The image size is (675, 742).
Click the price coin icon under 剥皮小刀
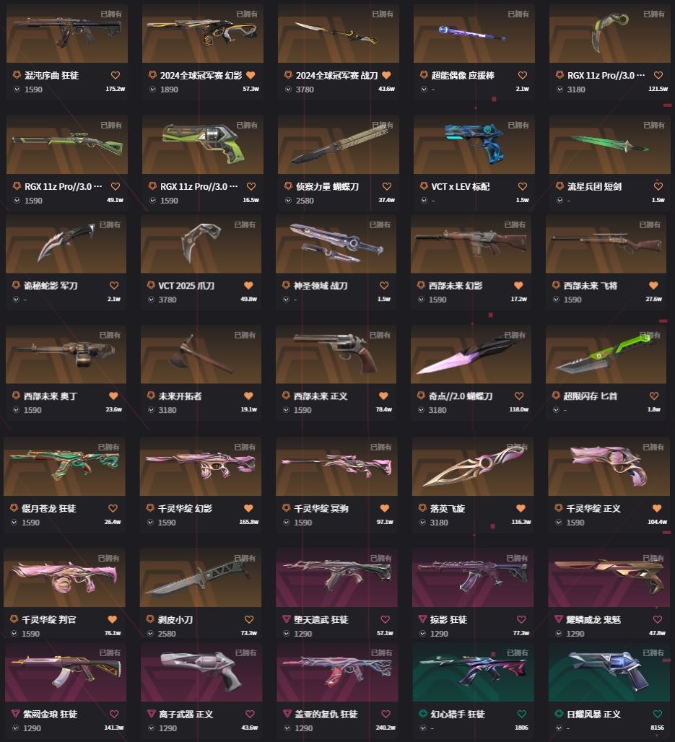point(151,633)
